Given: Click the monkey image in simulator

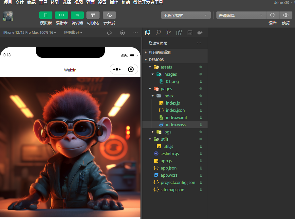Looking at the screenshot, I should (70, 147).
